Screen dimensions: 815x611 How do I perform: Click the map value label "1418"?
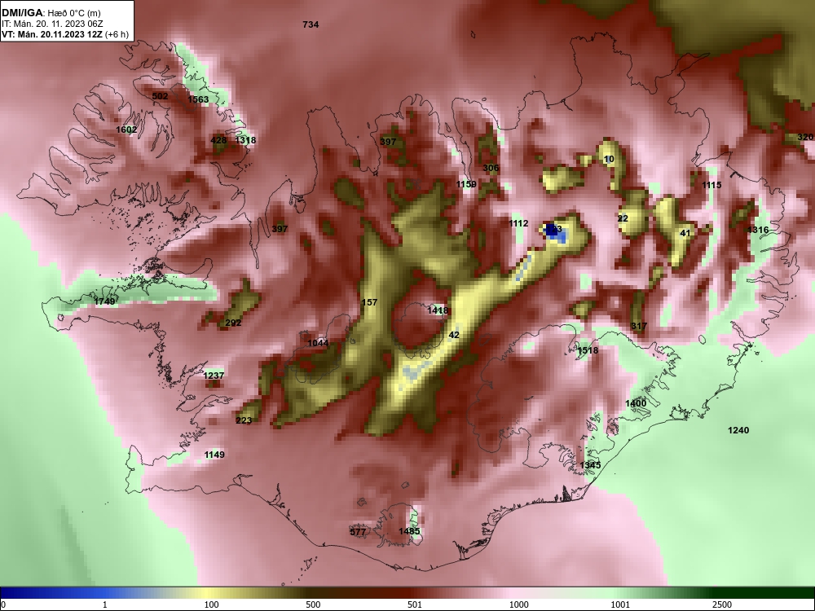(438, 310)
